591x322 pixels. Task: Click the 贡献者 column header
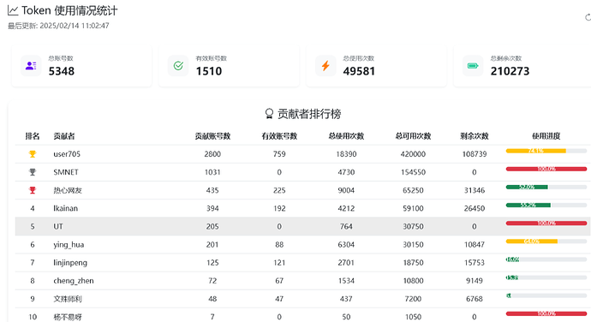pyautogui.click(x=64, y=136)
